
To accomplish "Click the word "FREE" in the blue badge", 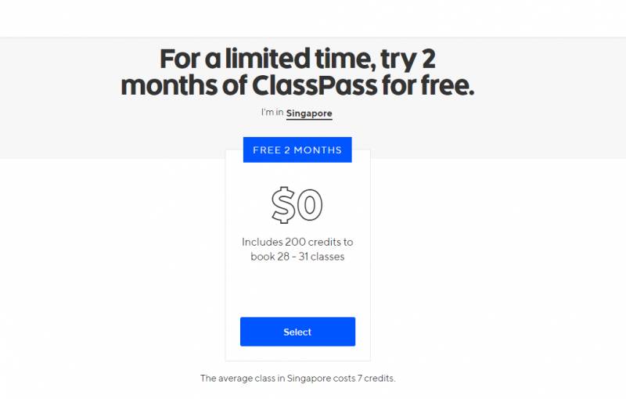I will point(267,149).
